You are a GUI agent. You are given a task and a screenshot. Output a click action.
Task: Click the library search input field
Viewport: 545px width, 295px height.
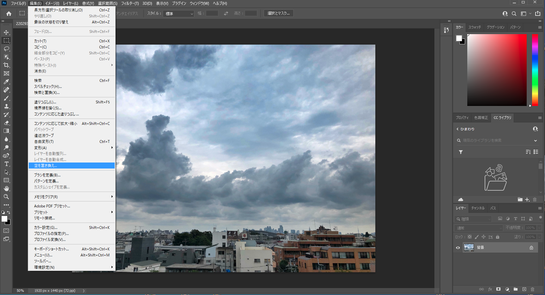click(x=496, y=140)
